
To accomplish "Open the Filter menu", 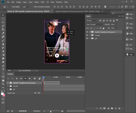I will point(43,2).
